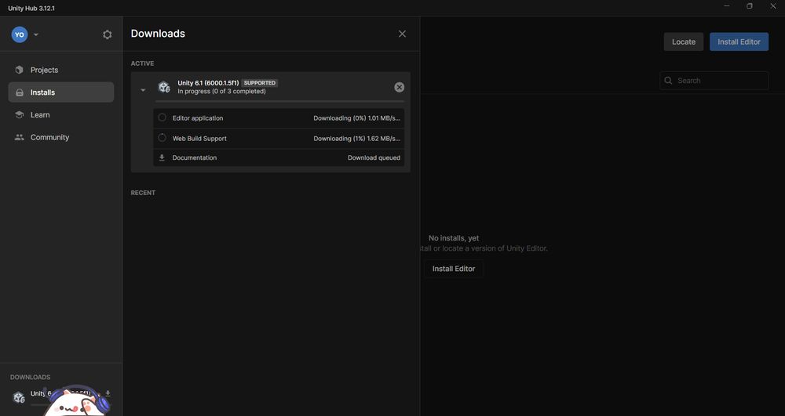
Task: Click the center Install Editor button
Action: 454,269
